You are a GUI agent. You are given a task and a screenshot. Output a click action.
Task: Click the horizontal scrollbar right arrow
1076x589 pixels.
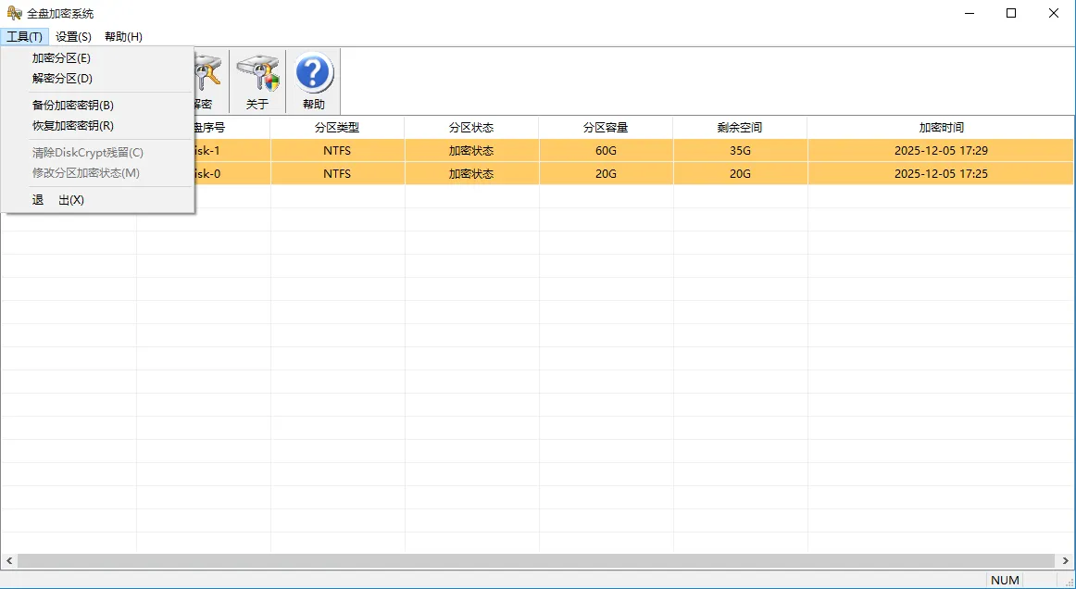1064,559
